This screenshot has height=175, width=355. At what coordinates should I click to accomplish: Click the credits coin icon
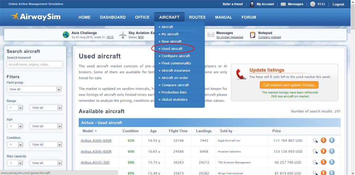click(312, 4)
